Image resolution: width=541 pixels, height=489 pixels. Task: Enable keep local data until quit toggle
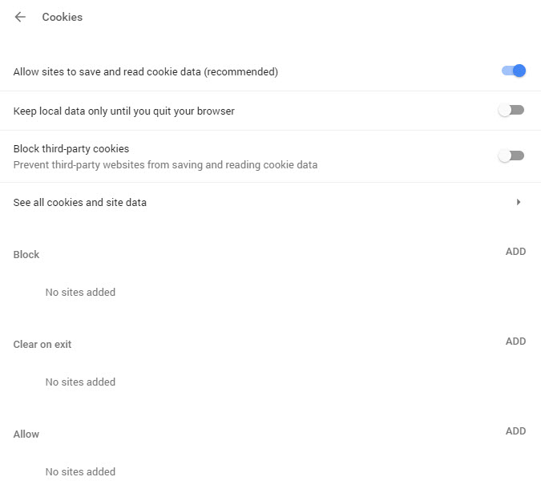click(511, 110)
